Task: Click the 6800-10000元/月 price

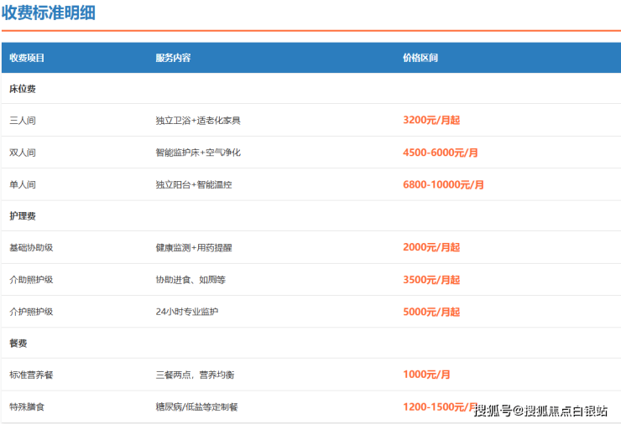Action: click(x=443, y=184)
